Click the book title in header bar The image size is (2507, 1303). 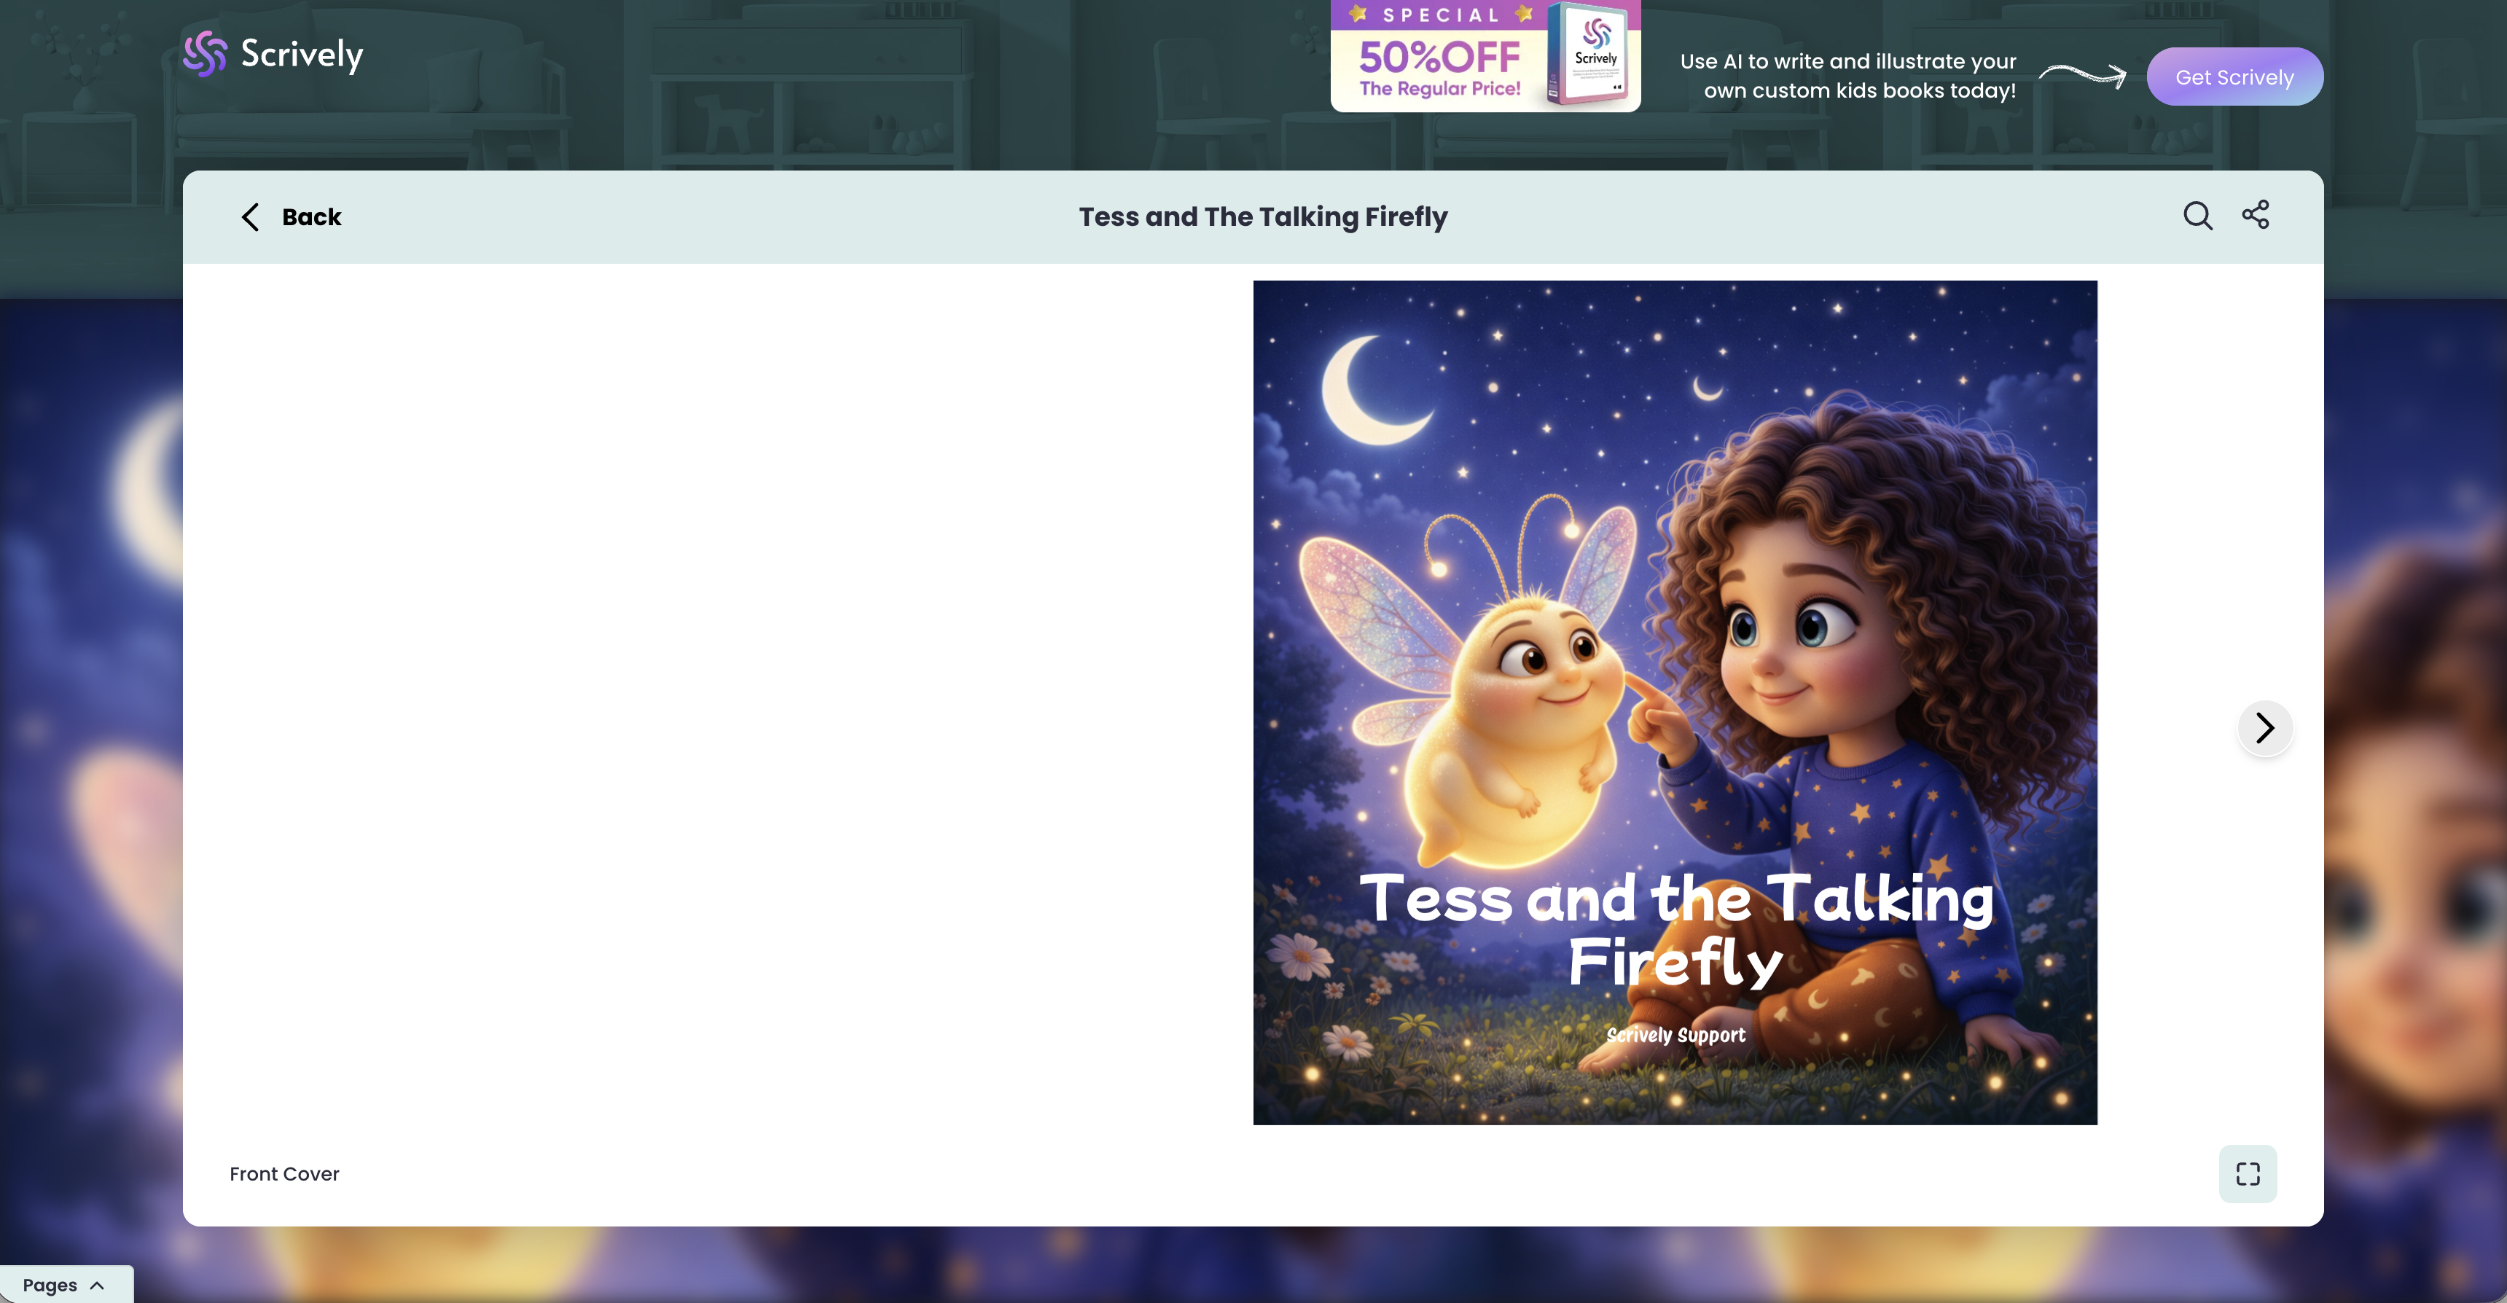[1262, 217]
